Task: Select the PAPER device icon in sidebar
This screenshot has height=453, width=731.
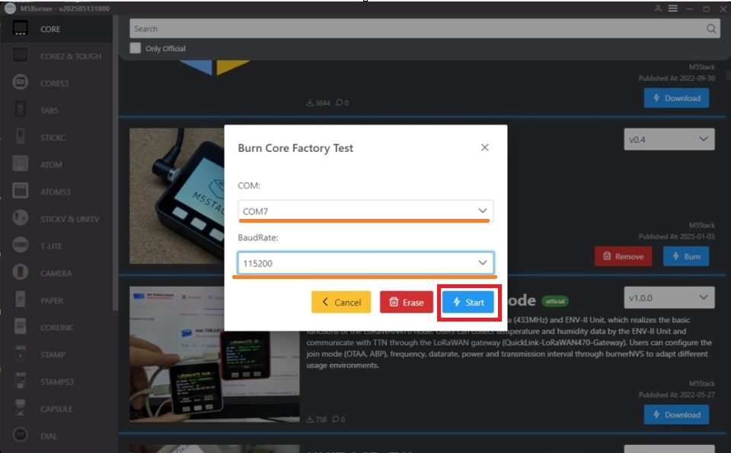Action: pos(21,300)
